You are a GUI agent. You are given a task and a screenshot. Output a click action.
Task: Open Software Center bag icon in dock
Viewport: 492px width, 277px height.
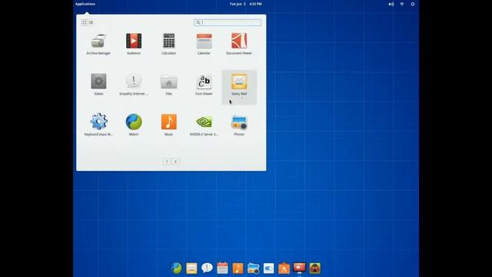tap(284, 269)
